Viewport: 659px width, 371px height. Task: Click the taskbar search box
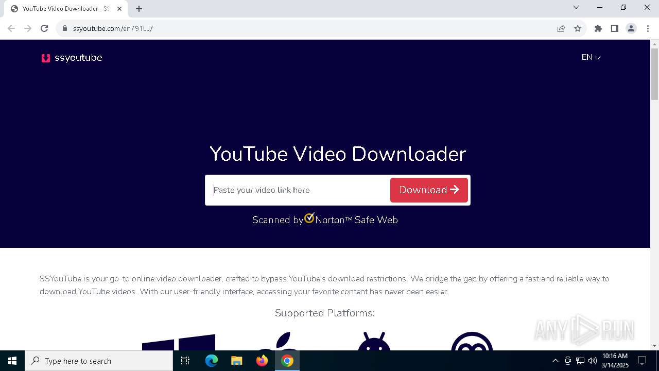coord(99,361)
